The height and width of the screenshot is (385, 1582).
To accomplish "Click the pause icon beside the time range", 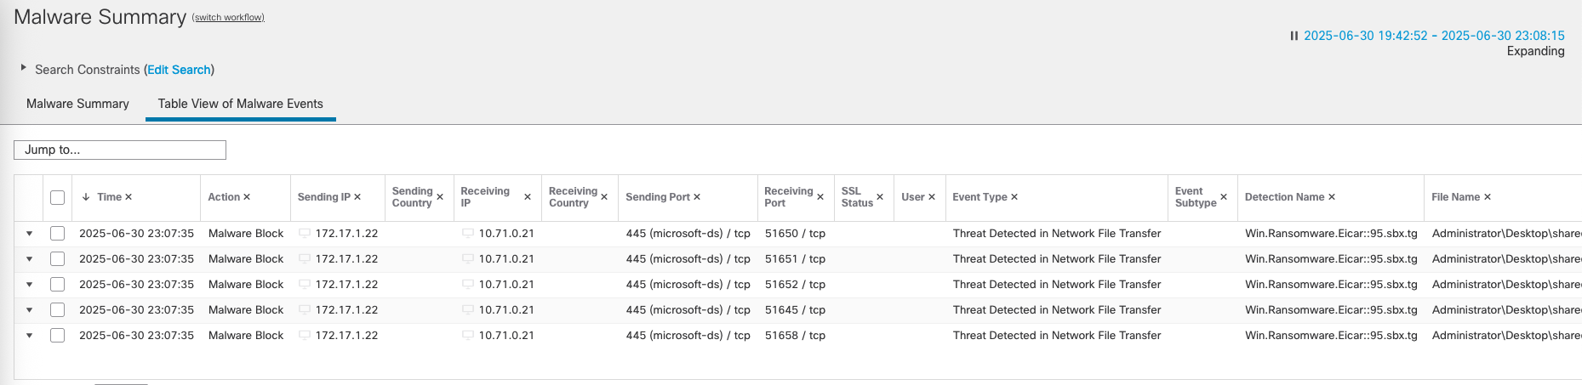I will [x=1294, y=36].
